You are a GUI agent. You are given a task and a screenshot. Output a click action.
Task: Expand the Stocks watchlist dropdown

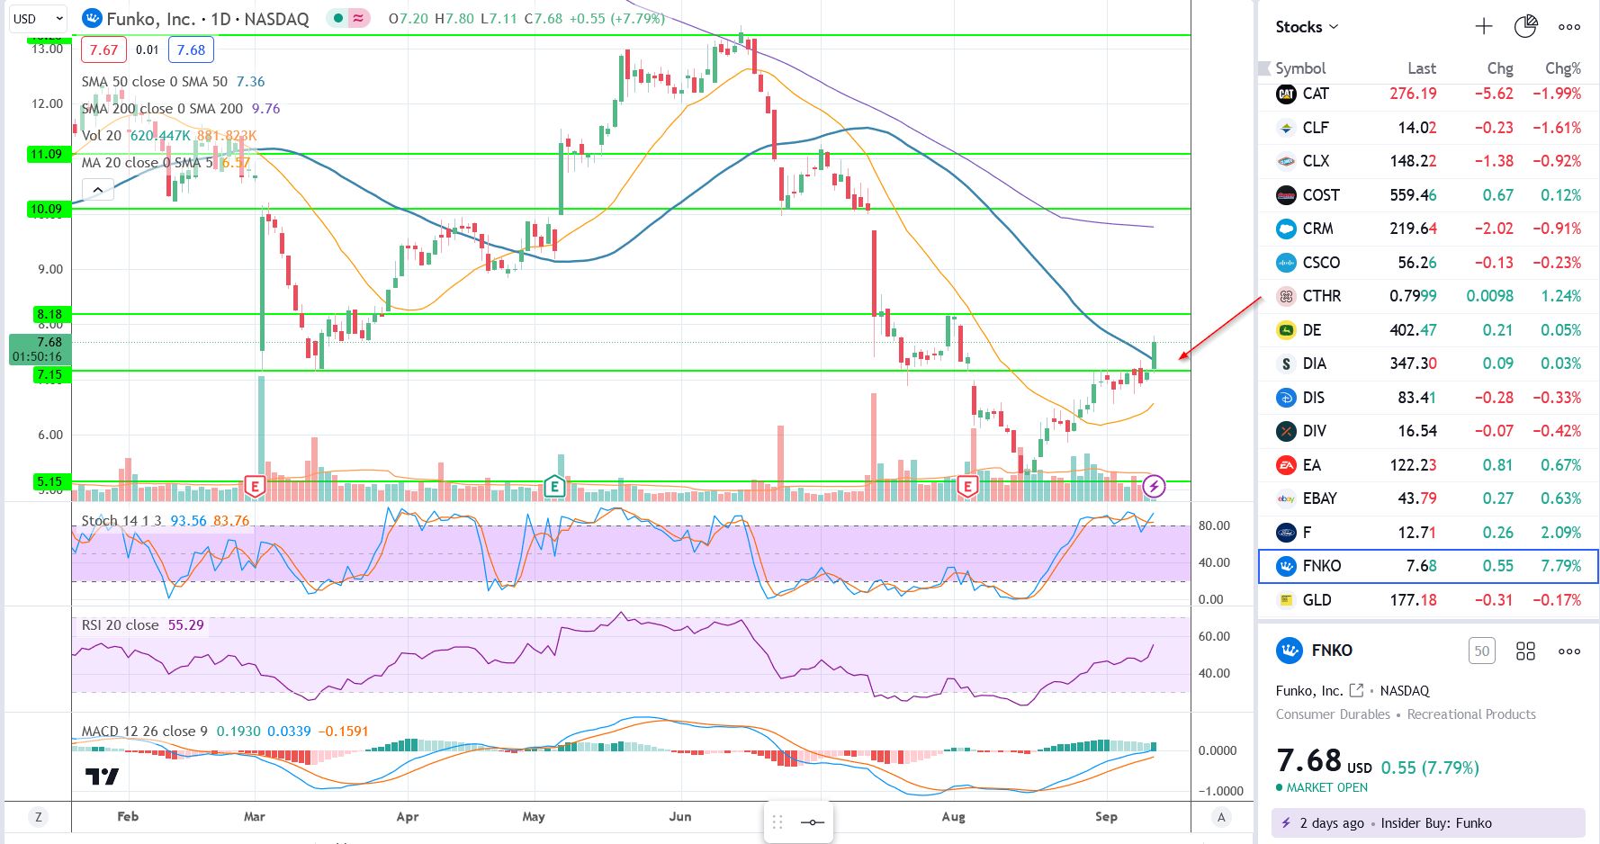click(1307, 27)
